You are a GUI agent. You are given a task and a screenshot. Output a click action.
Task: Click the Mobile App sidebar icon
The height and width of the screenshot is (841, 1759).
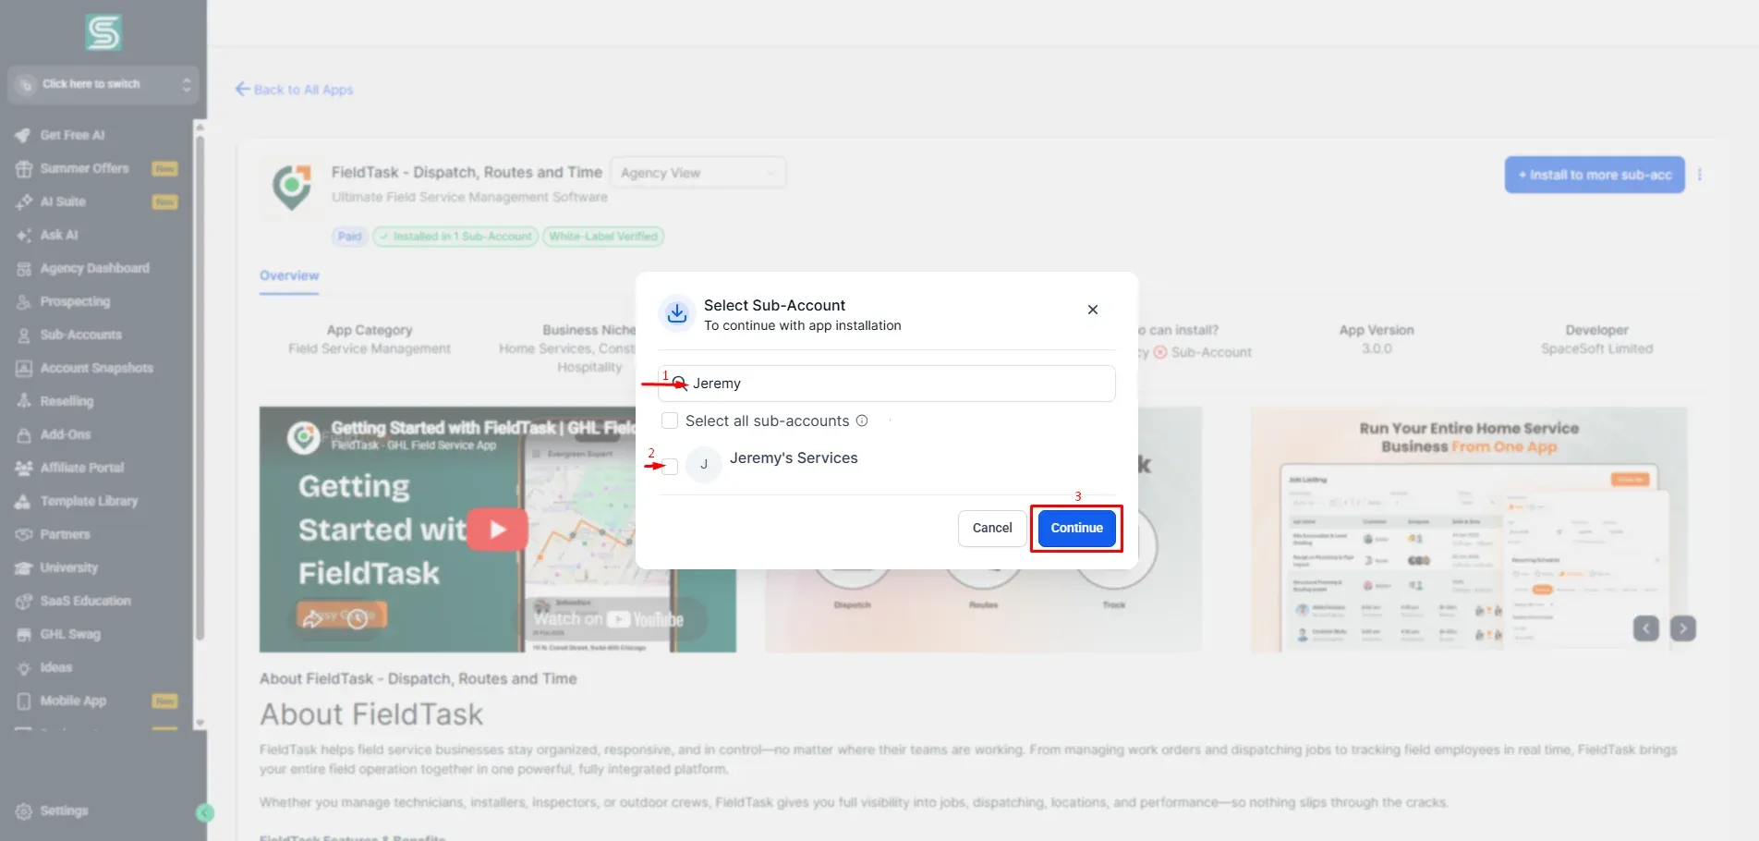(x=24, y=701)
